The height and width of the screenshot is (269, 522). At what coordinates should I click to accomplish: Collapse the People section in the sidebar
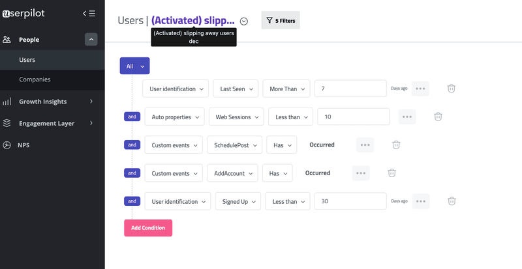point(91,40)
